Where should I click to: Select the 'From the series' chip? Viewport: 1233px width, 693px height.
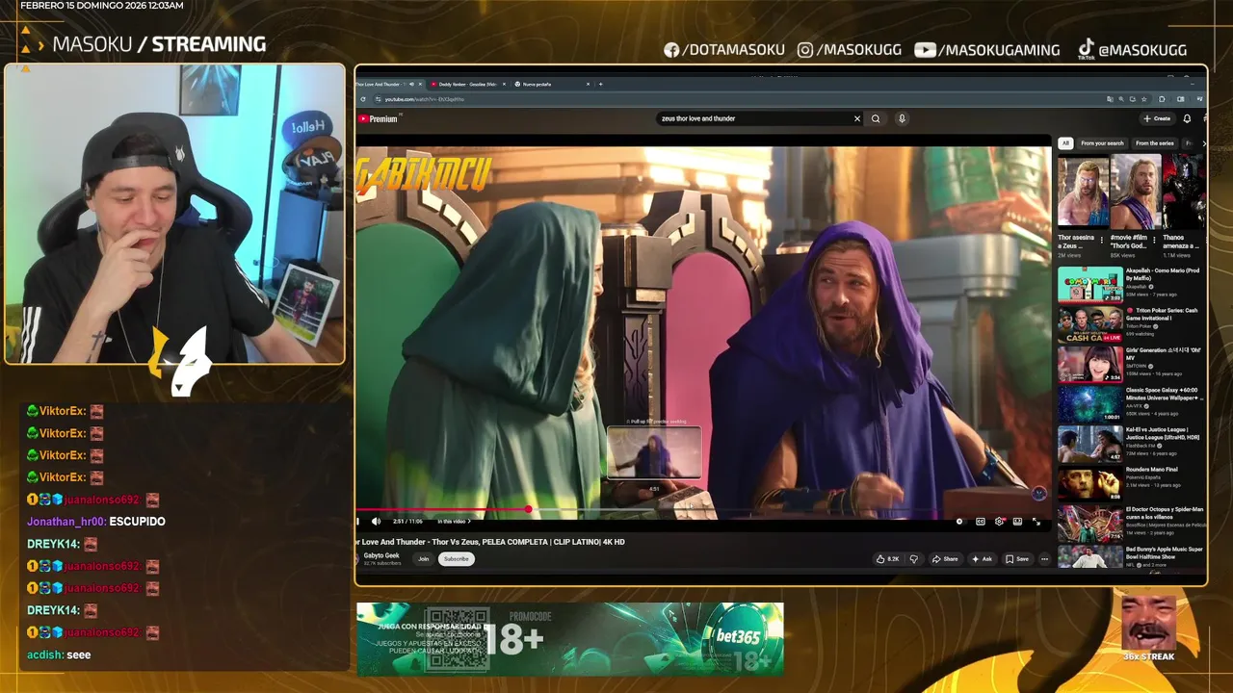coord(1154,143)
